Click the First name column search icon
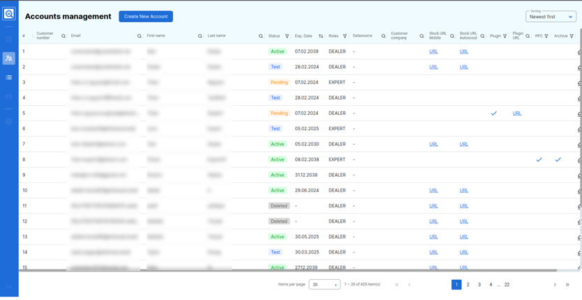The width and height of the screenshot is (582, 300). (200, 36)
